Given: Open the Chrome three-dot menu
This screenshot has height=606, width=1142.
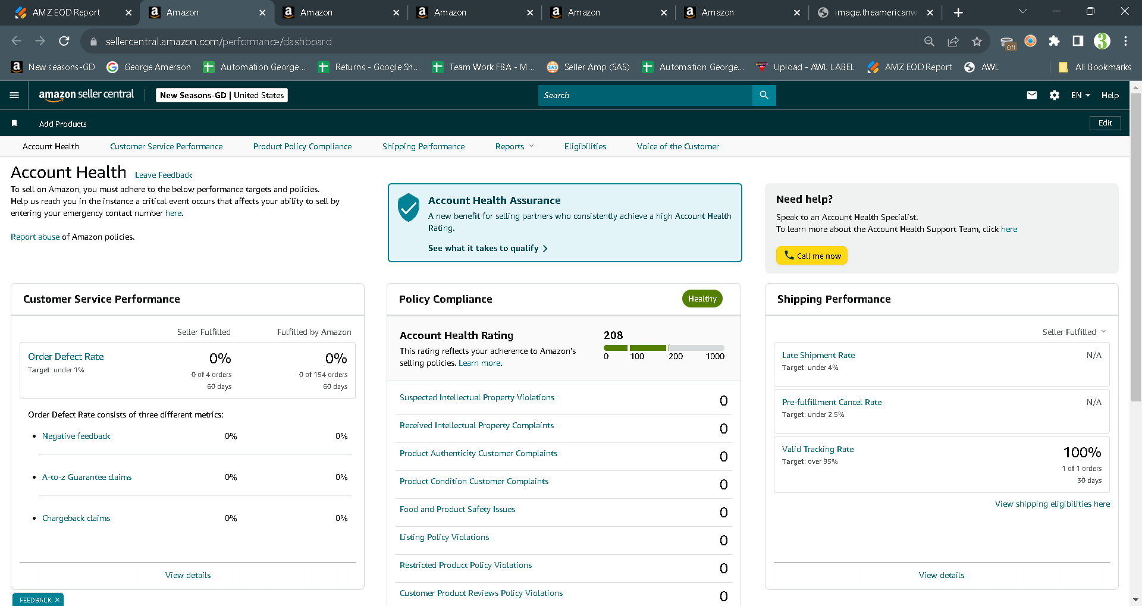Looking at the screenshot, I should pos(1125,41).
